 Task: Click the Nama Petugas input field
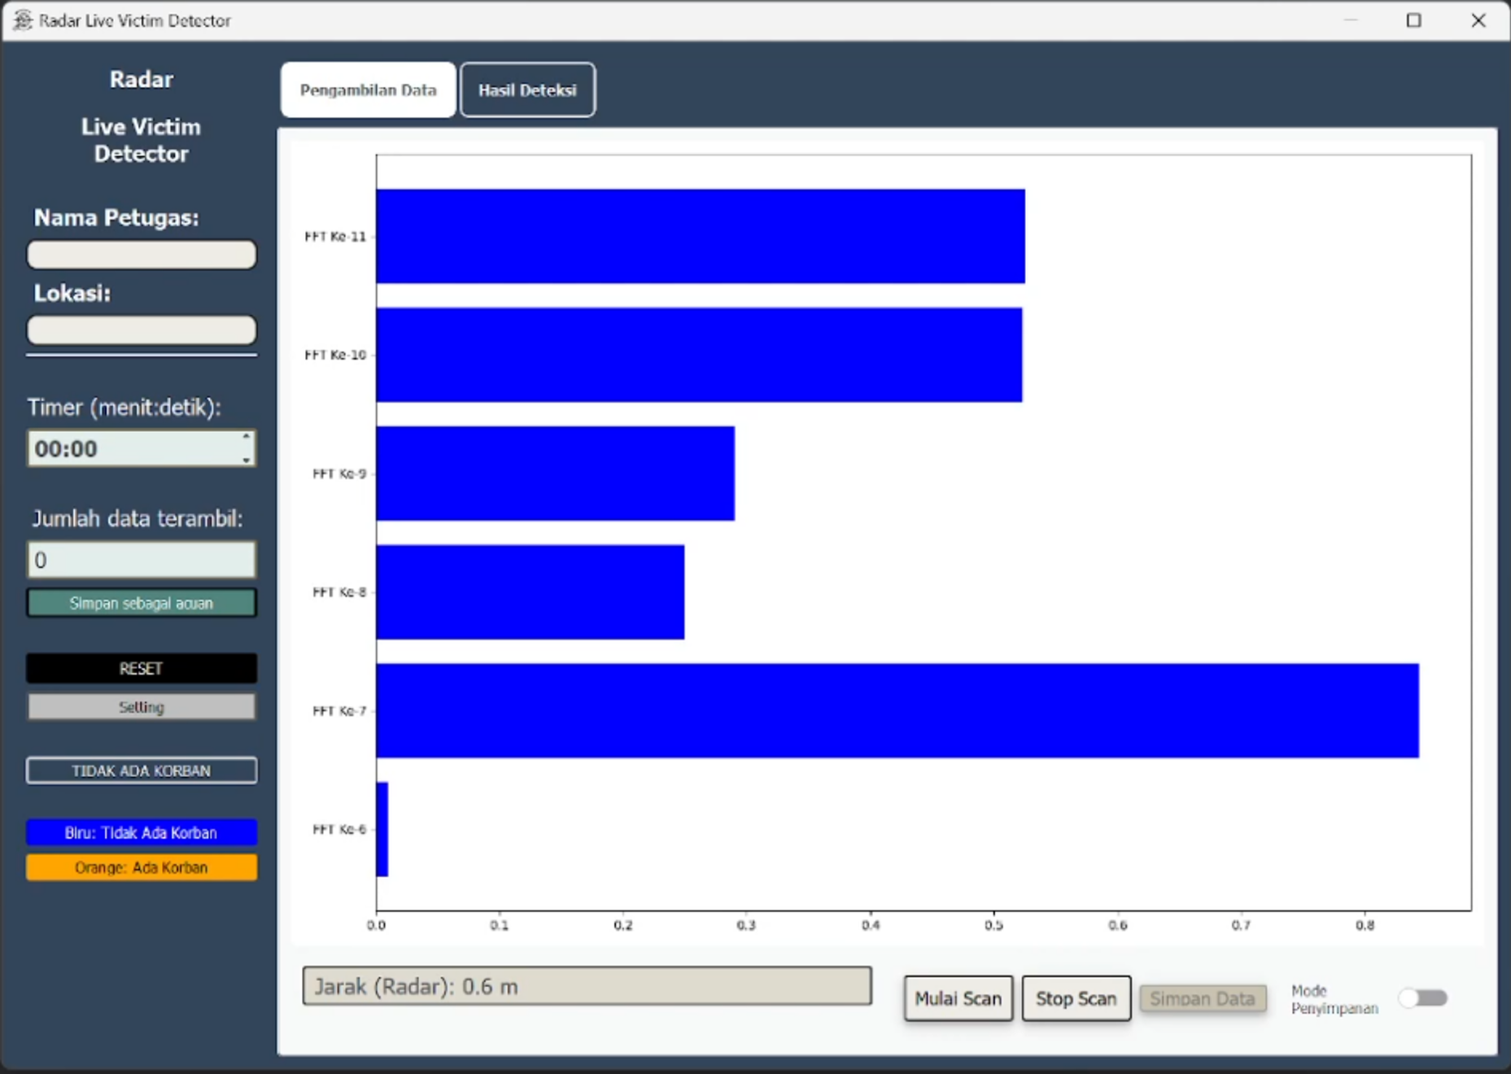tap(142, 255)
